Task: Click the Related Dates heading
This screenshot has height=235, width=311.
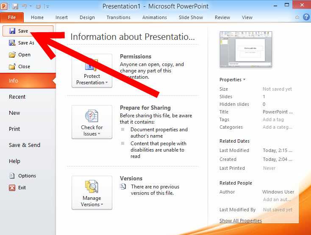Action: [x=234, y=141]
